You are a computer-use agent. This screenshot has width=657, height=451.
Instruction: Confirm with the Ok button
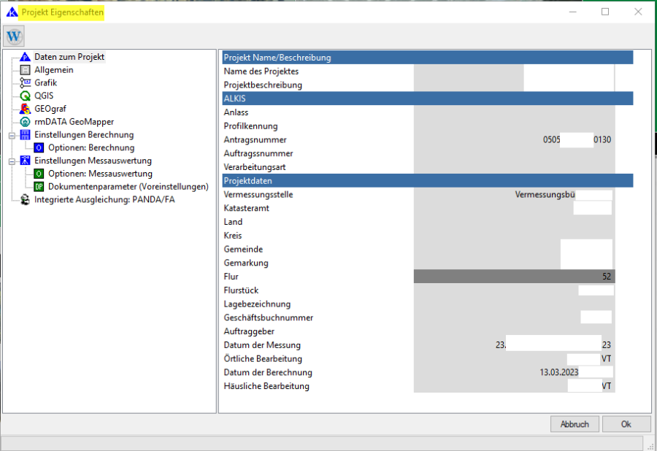click(x=626, y=424)
